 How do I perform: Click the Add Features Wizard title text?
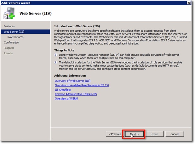click(x=16, y=3)
